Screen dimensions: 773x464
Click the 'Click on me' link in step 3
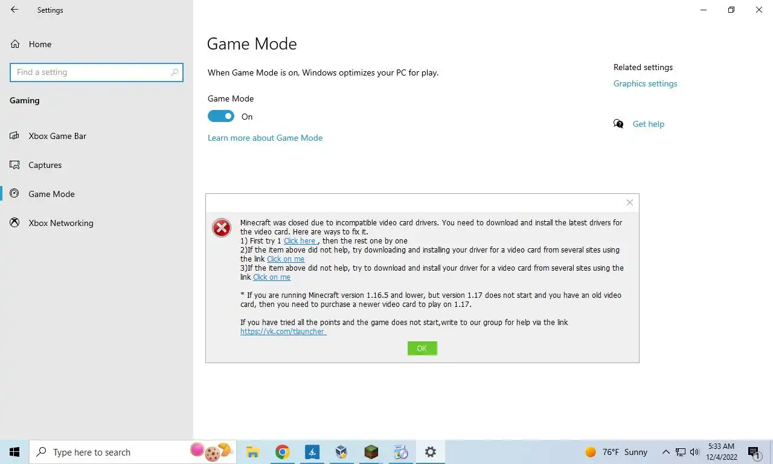tap(272, 277)
